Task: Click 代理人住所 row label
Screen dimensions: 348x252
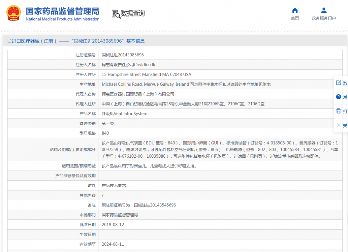Action: (x=86, y=104)
